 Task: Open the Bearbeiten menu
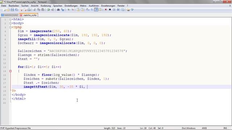[x=14, y=6]
